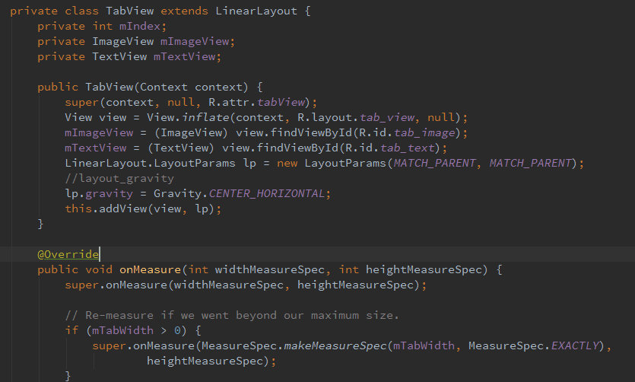Click the Context type in the TabView constructor
The image size is (635, 382).
click(164, 87)
